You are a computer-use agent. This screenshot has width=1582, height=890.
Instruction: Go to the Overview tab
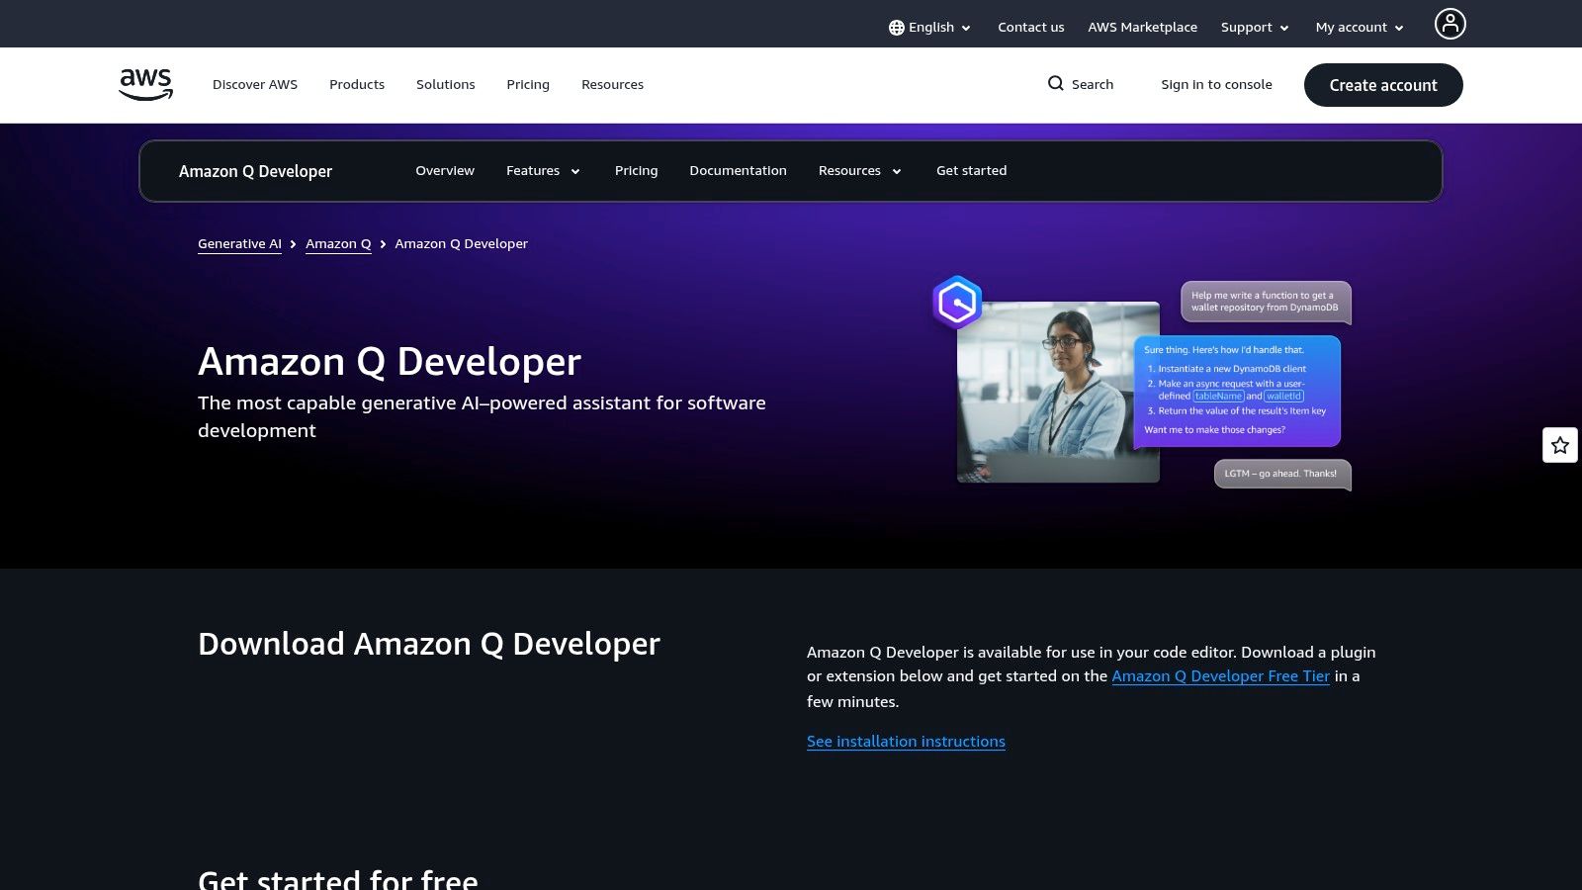[x=445, y=171]
